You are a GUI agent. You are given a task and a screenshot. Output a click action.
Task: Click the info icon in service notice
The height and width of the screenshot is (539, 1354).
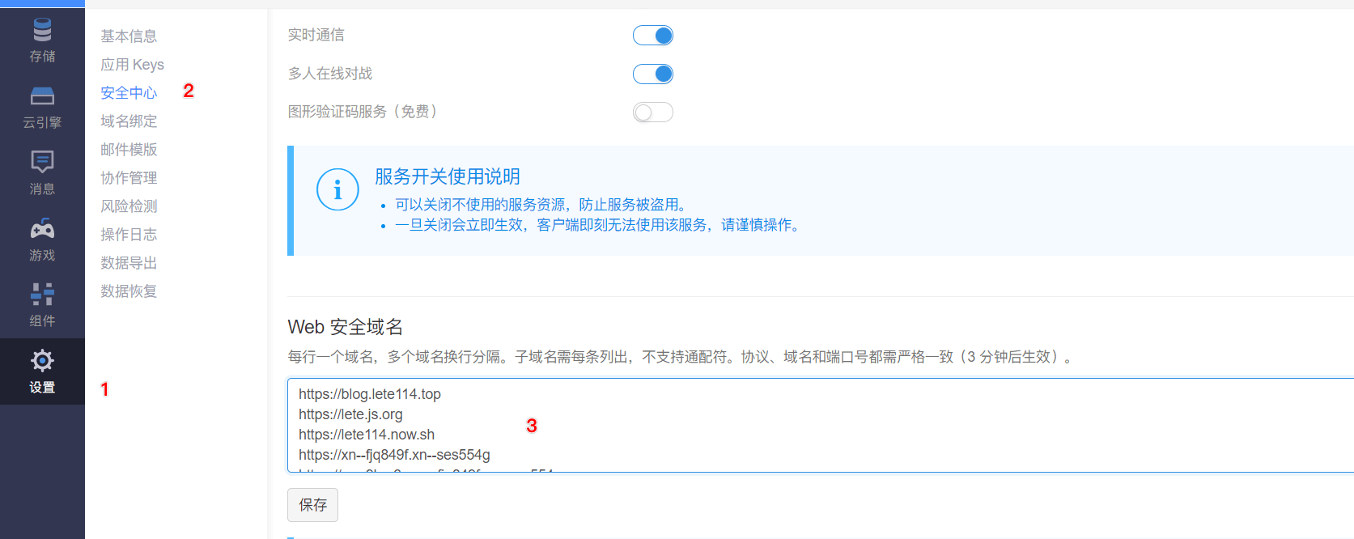(337, 189)
